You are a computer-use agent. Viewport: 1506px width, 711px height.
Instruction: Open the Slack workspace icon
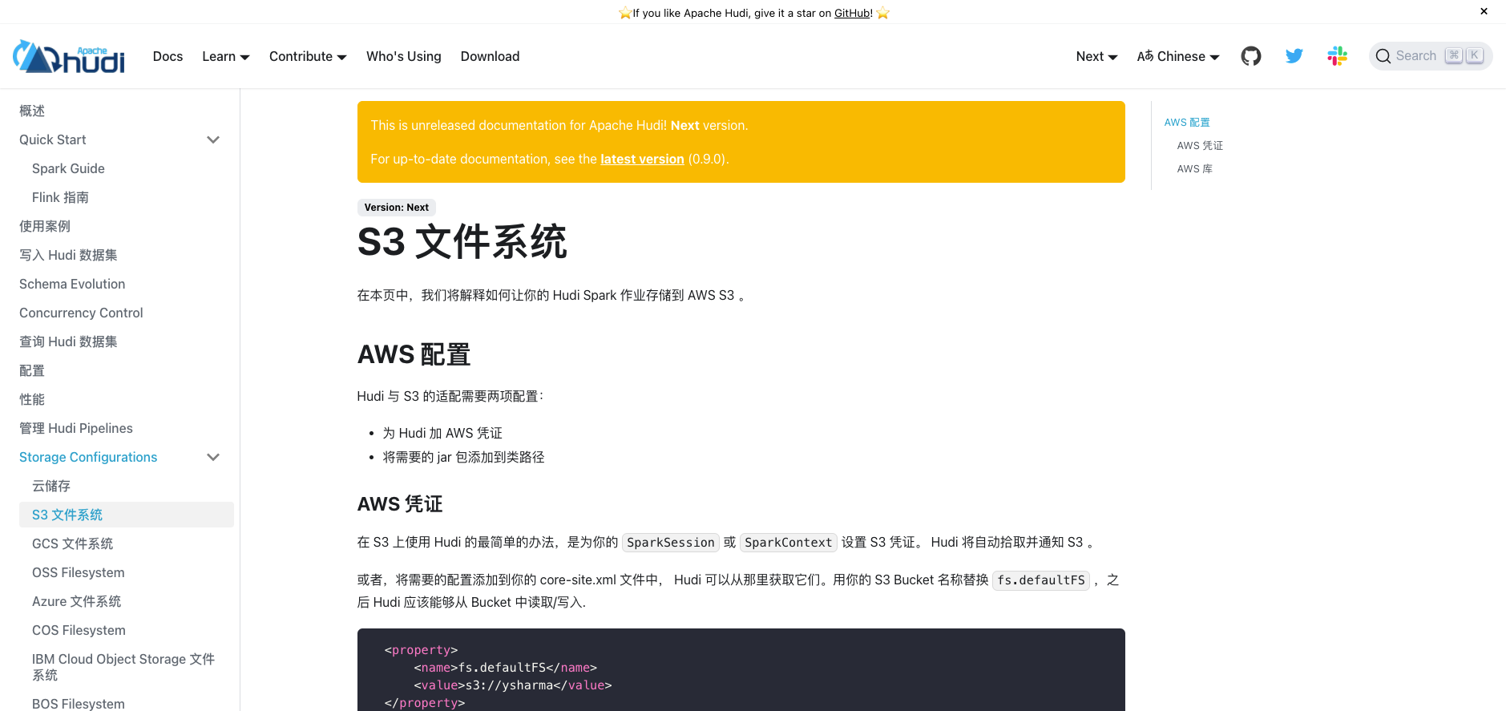click(1337, 56)
